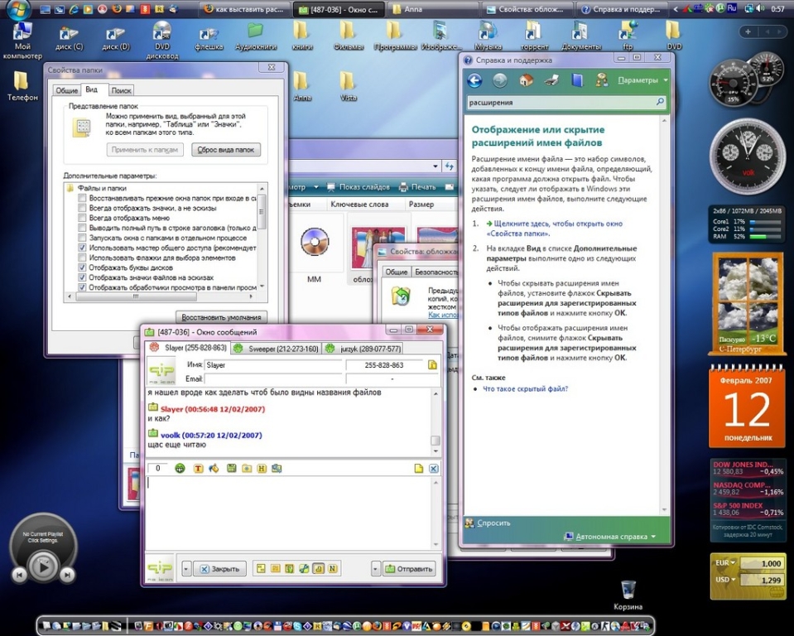Screen dimensions: 794x636
Task: Click the speaker volume icon in system tray
Action: 761,8
